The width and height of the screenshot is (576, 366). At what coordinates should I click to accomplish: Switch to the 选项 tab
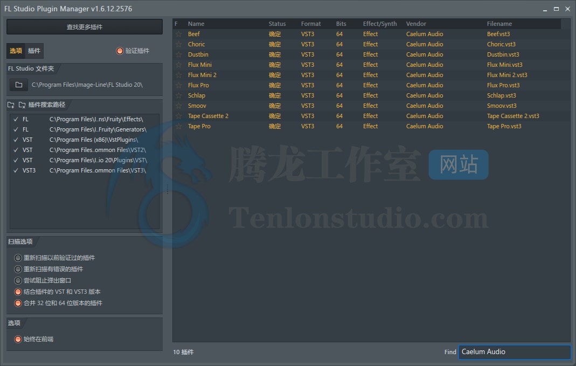click(16, 51)
